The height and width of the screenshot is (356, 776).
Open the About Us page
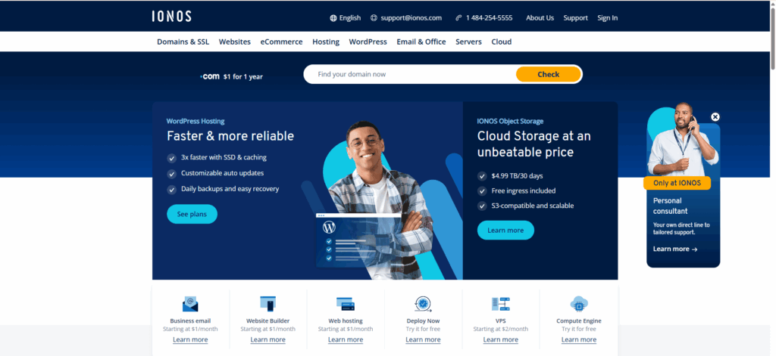540,18
